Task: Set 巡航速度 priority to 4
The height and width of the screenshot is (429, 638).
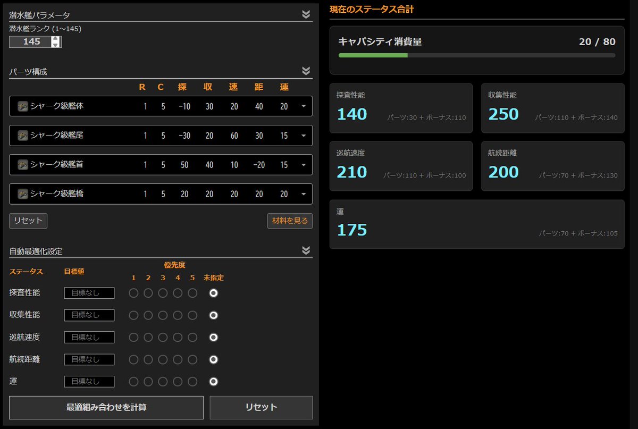Action: click(x=178, y=337)
